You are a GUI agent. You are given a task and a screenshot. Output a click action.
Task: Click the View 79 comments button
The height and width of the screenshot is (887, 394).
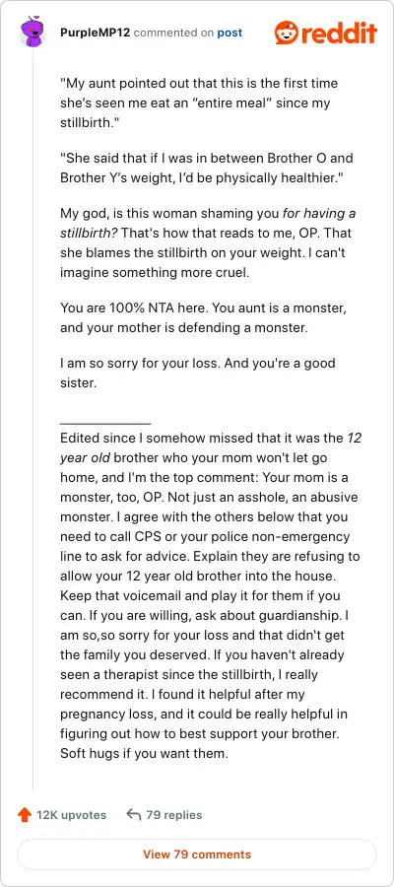(197, 854)
